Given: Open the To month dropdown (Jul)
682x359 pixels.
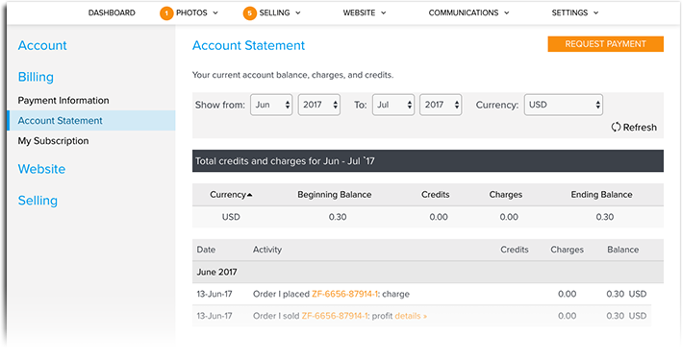Looking at the screenshot, I should [393, 105].
